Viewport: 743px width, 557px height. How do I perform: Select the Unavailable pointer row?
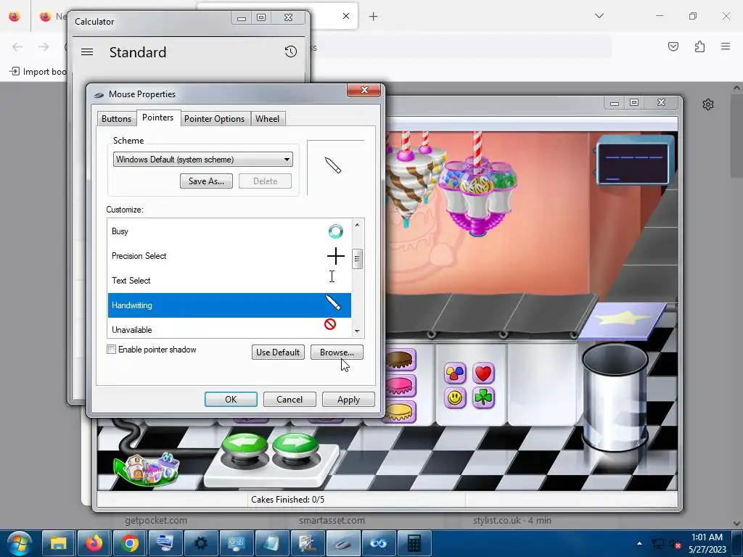coord(229,329)
